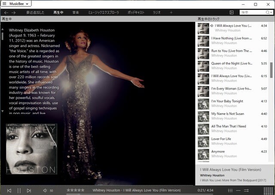Click the I Will Always Love You (Film Version) title
275x195 pixels.
(230, 170)
